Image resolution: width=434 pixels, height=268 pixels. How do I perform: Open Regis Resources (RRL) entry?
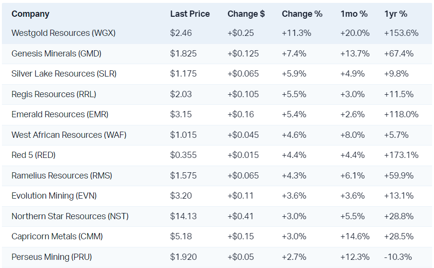pos(54,94)
